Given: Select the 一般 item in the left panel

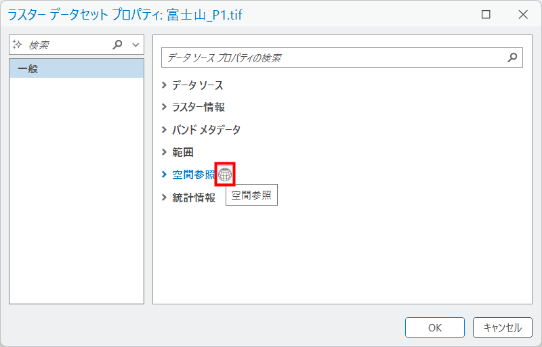Looking at the screenshot, I should pos(76,68).
